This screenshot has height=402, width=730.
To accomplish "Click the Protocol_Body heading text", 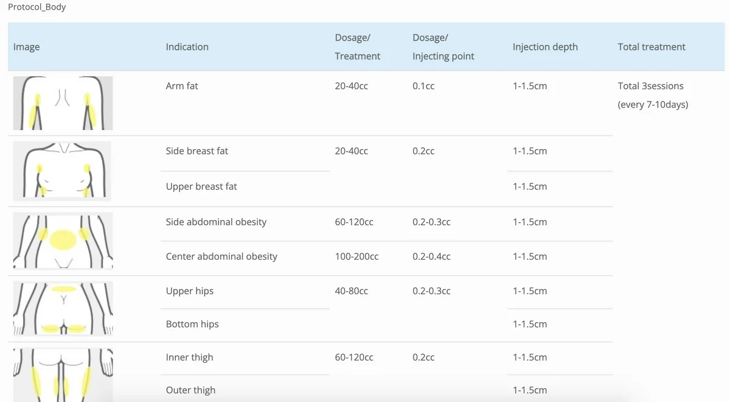I will click(37, 7).
